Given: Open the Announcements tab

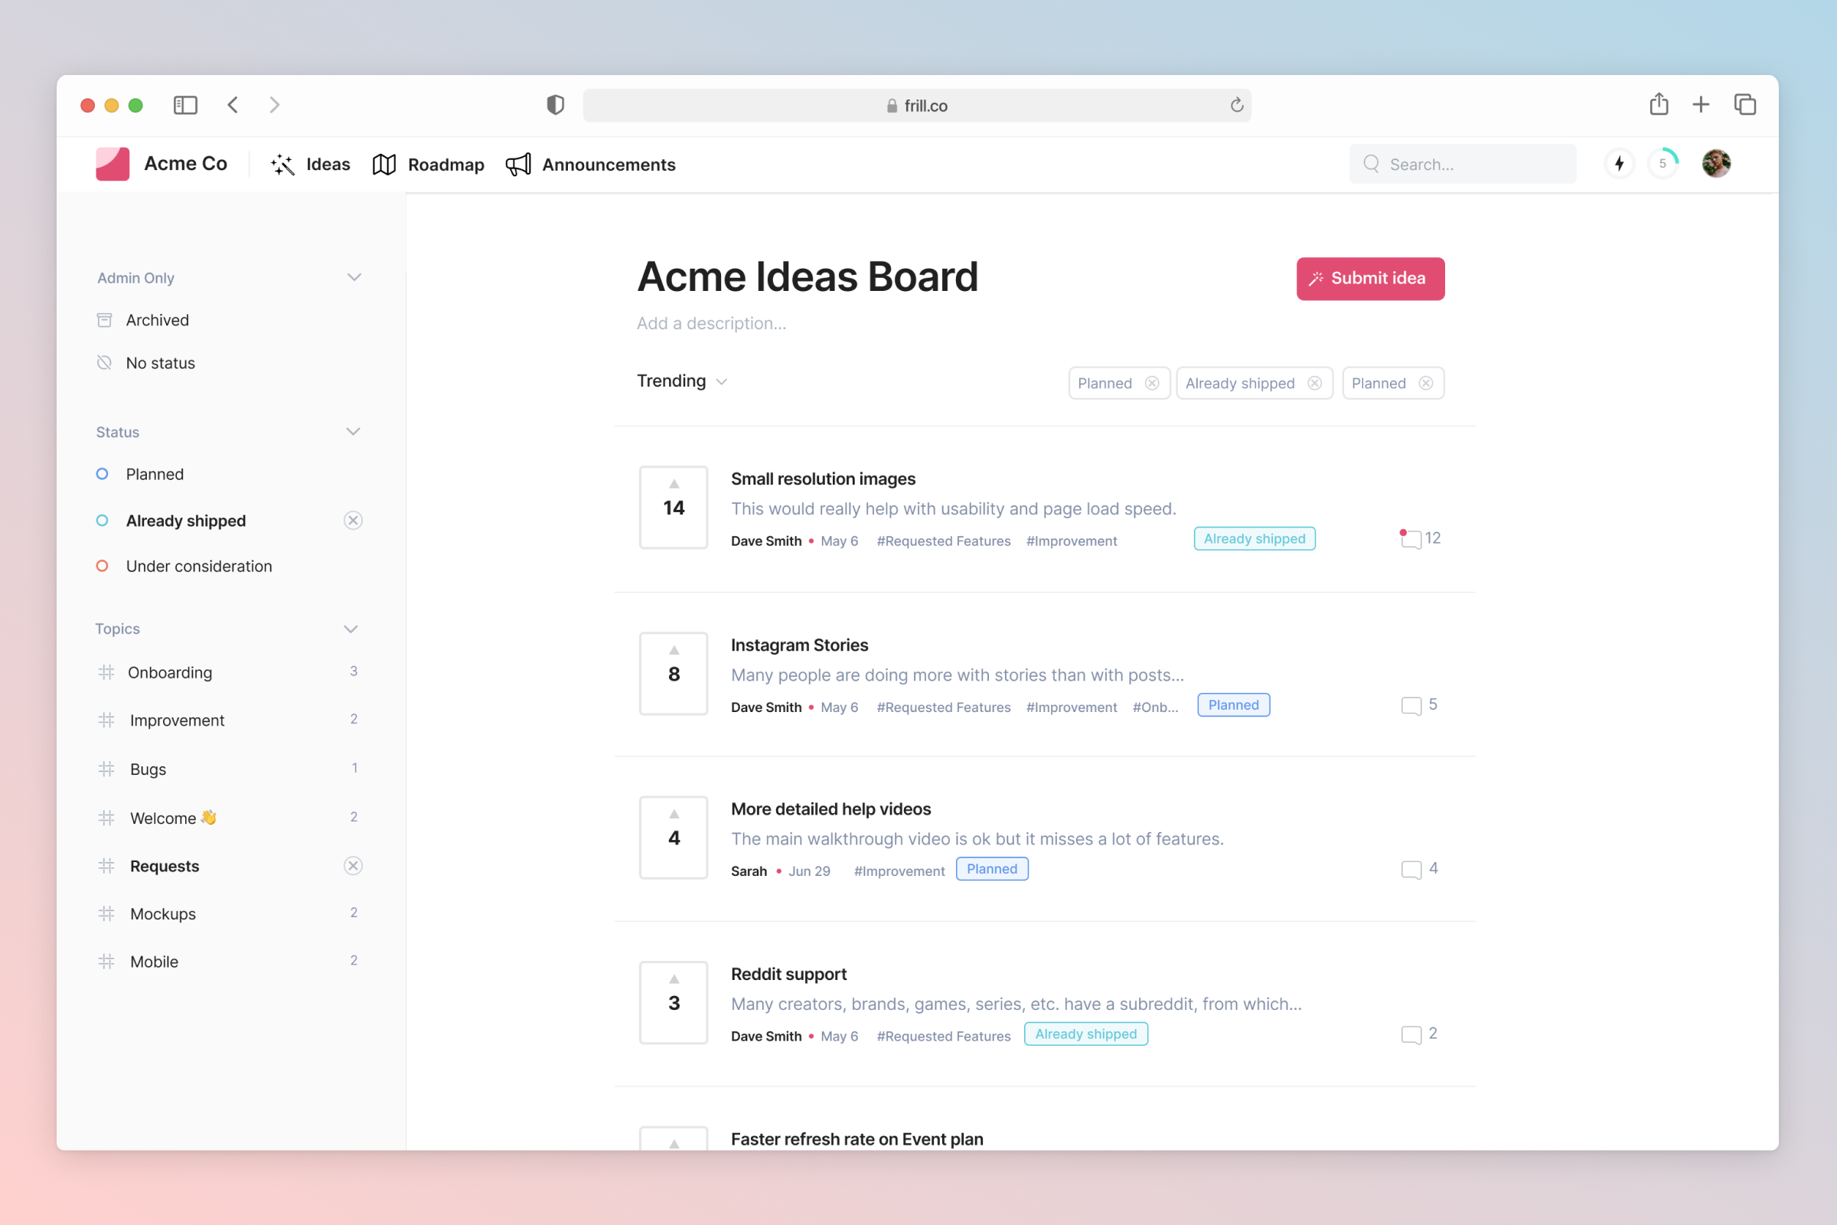Looking at the screenshot, I should 590,165.
